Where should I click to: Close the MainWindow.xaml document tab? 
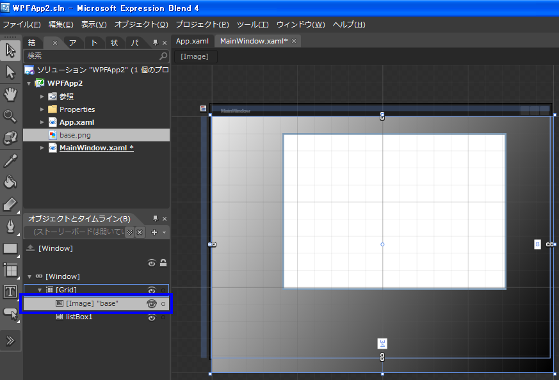pos(294,41)
